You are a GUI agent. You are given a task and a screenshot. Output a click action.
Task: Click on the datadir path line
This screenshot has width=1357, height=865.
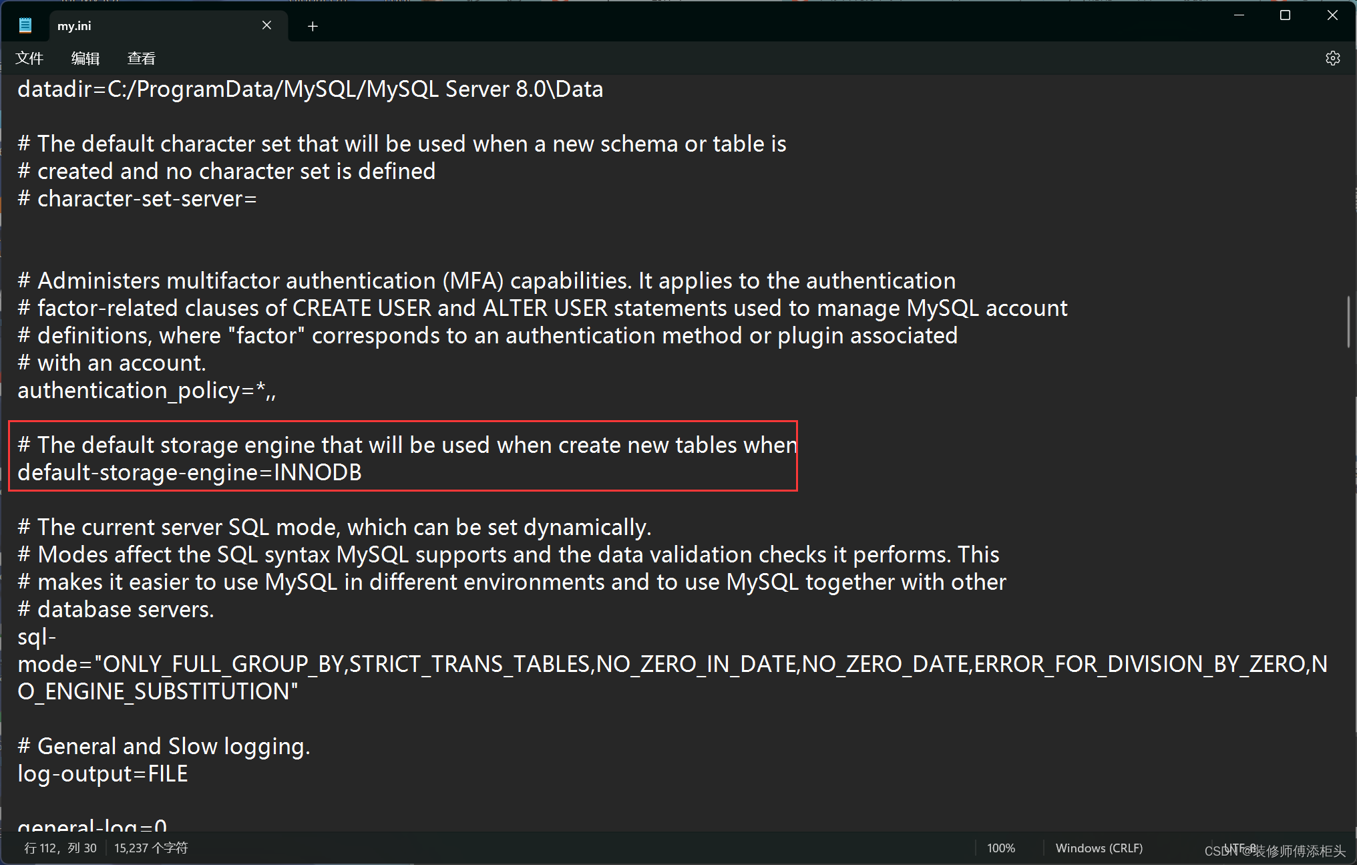pyautogui.click(x=310, y=90)
